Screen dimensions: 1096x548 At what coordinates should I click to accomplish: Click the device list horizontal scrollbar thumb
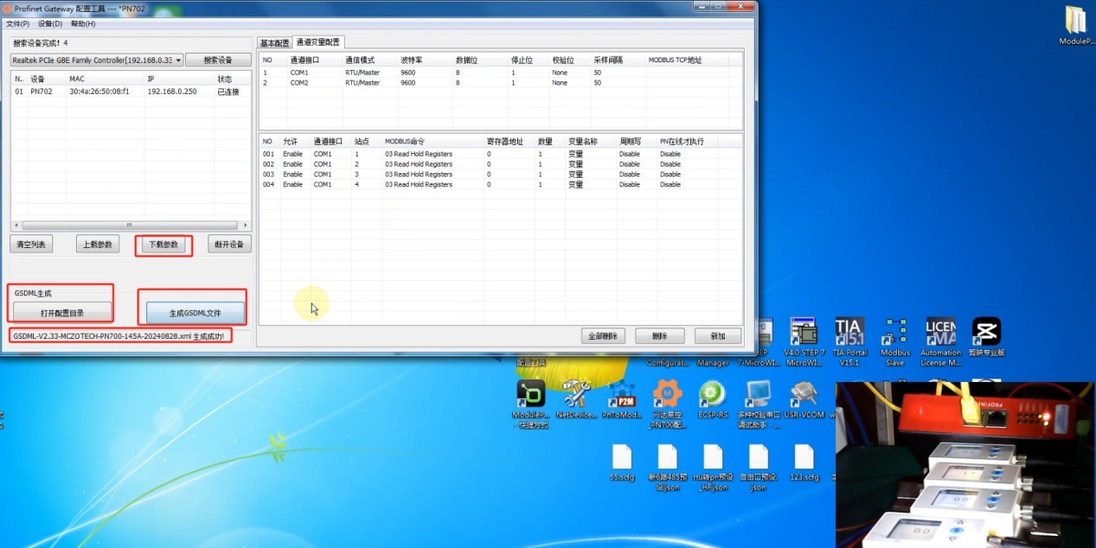130,225
